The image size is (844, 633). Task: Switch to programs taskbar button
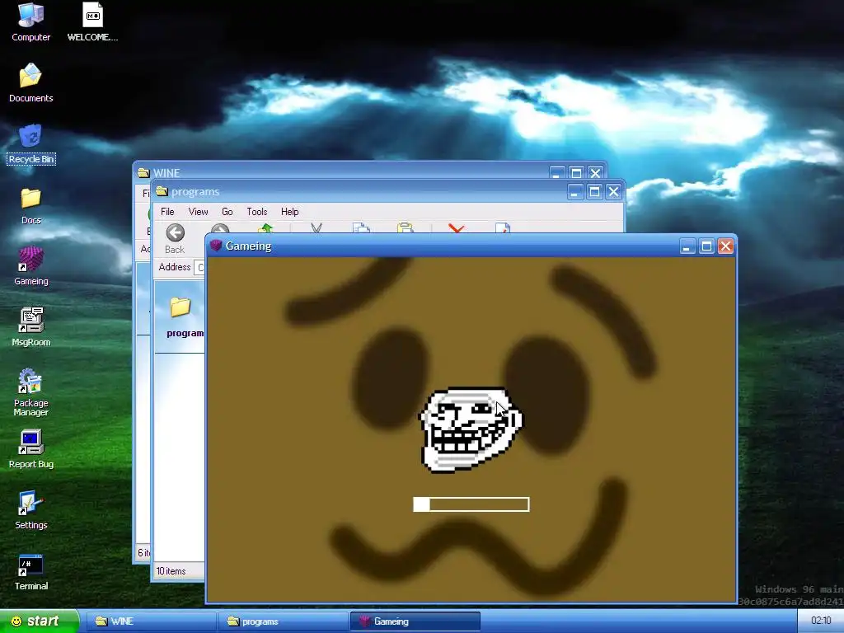(x=284, y=621)
